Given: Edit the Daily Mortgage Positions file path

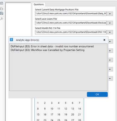Looking at the screenshot, I should pos(71,14).
